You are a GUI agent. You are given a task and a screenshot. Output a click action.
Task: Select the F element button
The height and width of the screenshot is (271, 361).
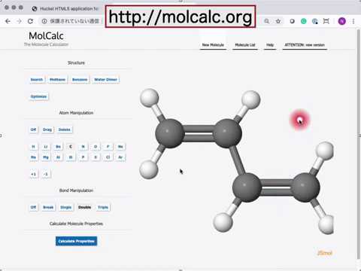(x=108, y=147)
